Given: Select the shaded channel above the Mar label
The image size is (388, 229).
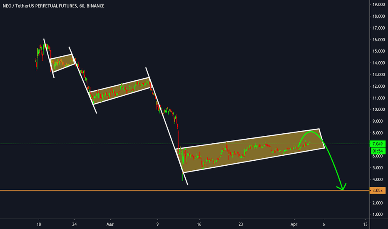Looking at the screenshot, I should (120, 91).
